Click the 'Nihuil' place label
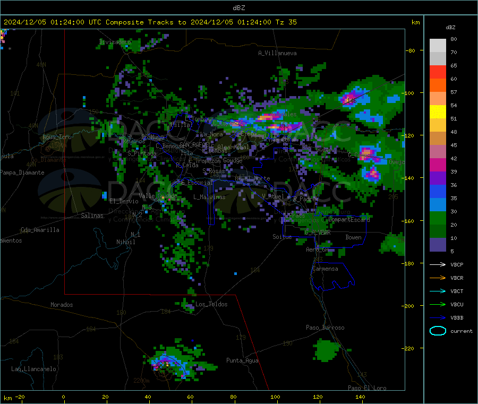478x404 pixels. click(x=125, y=242)
